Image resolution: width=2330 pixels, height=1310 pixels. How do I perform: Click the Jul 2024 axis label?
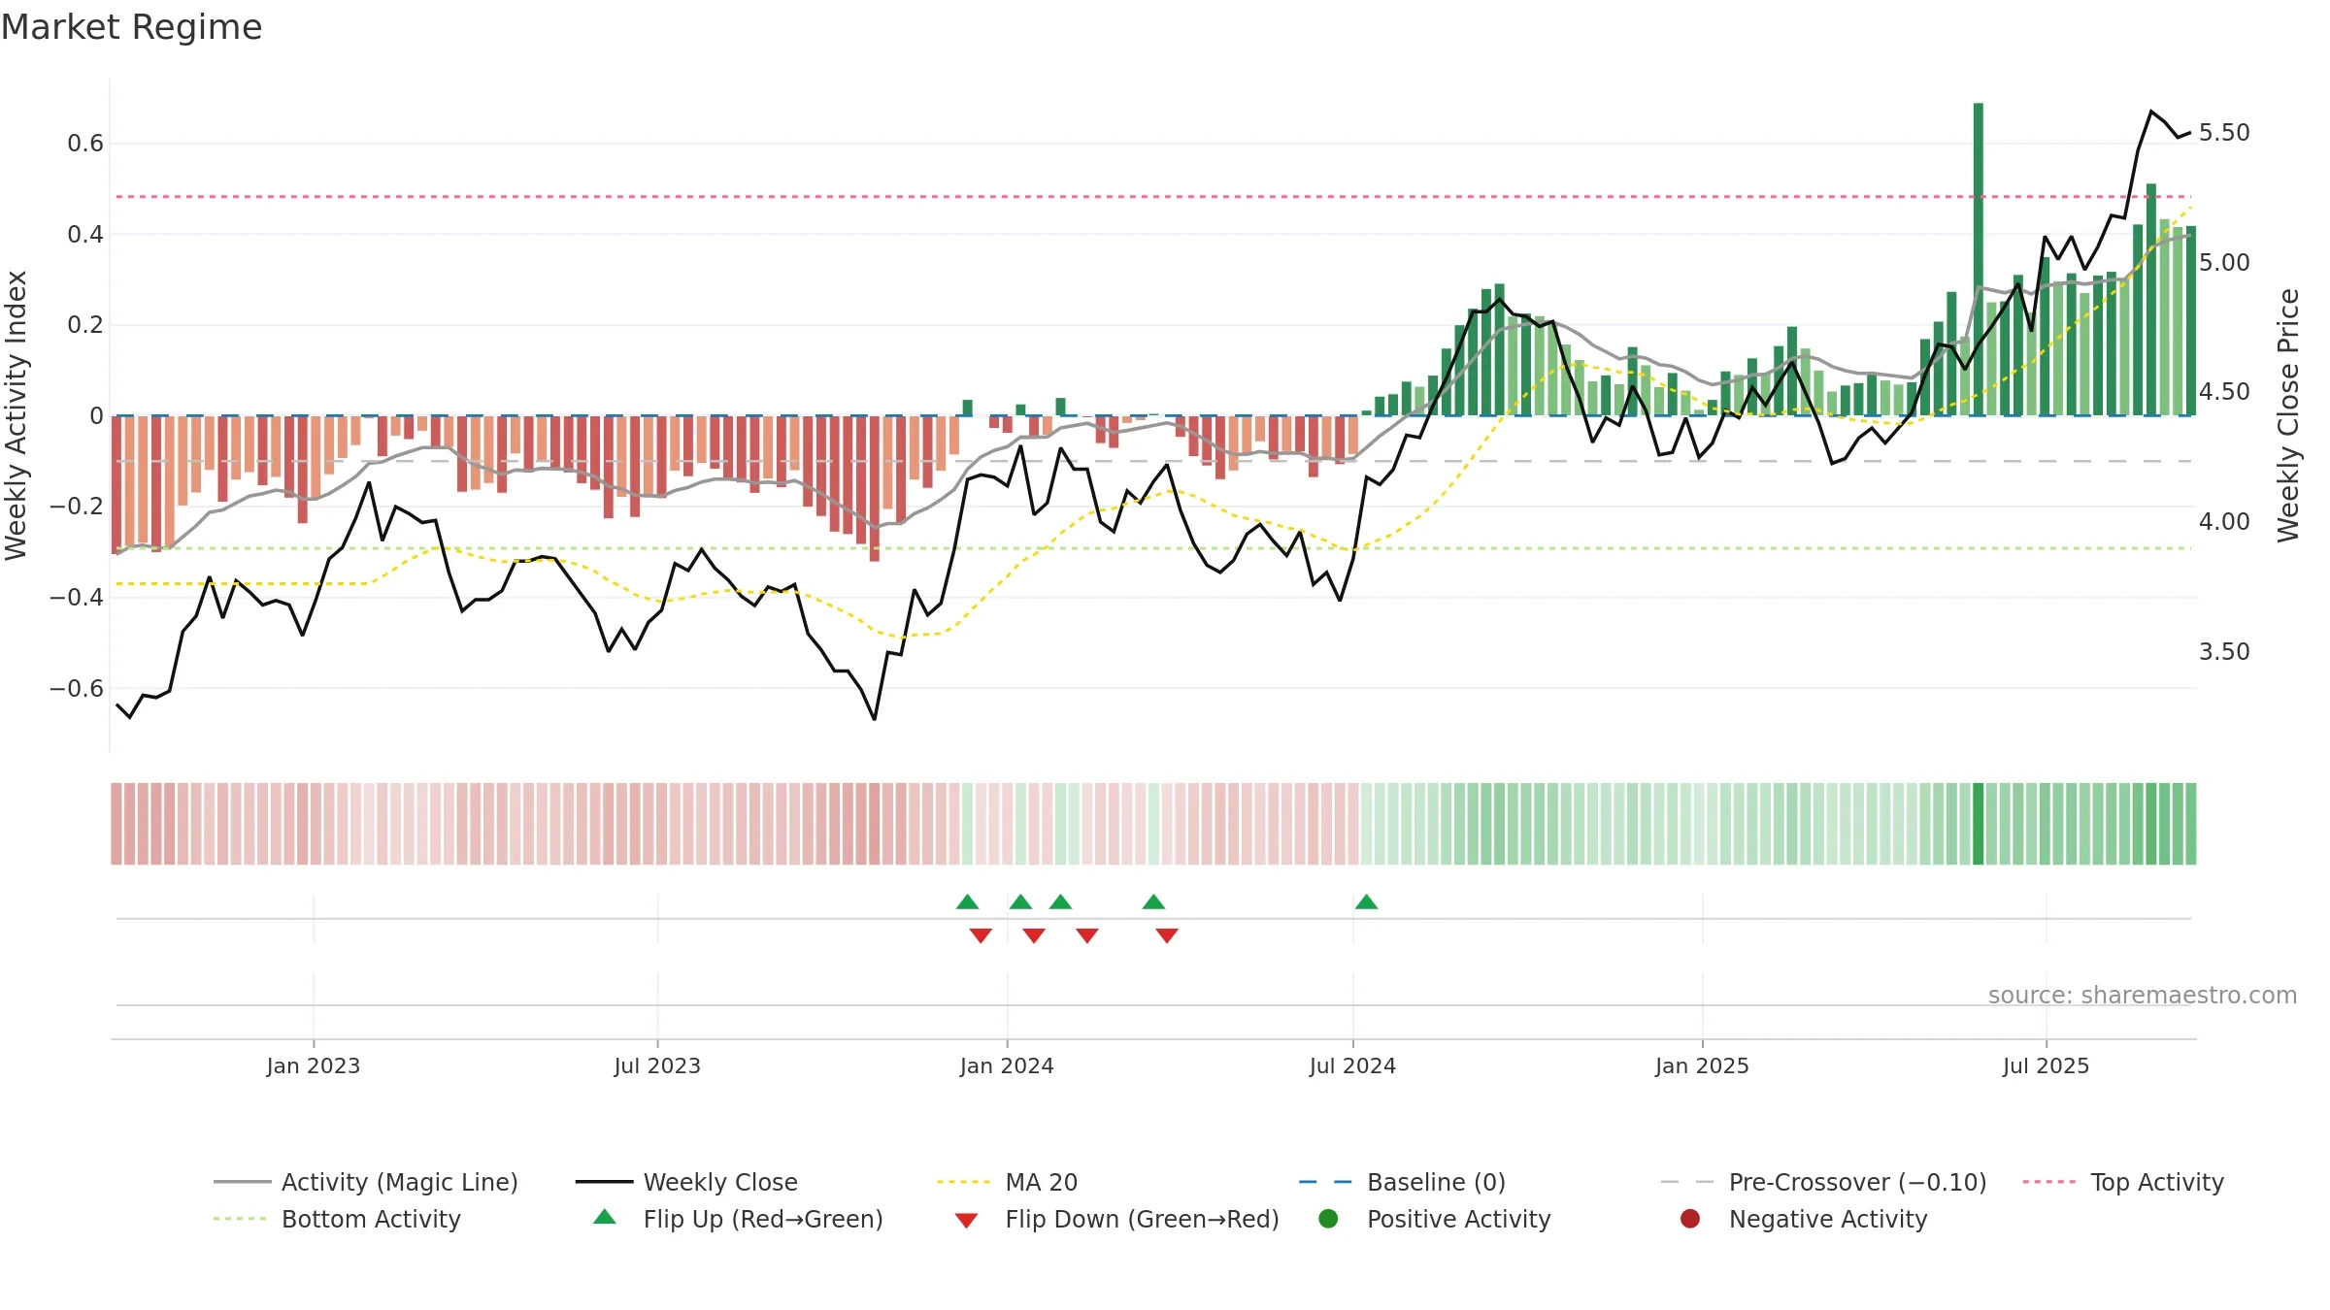point(1352,1066)
